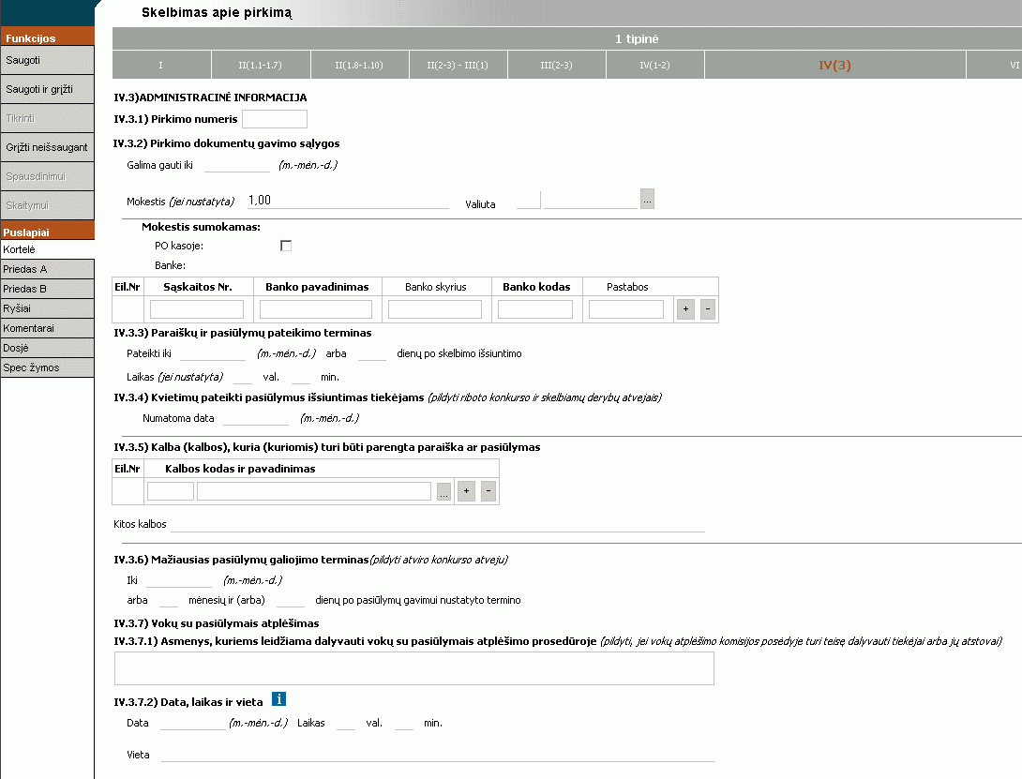1022x779 pixels.
Task: Focus the mėnesių field under IV.3.6
Action: pos(169,600)
